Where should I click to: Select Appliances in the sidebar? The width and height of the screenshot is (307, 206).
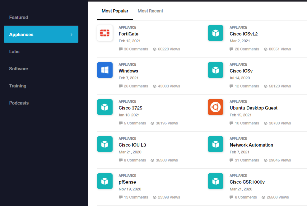click(x=41, y=34)
